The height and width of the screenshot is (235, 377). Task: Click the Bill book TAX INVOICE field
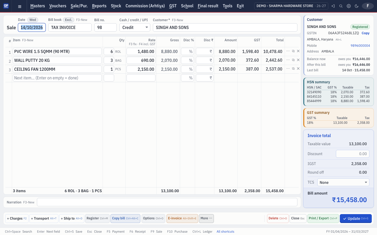click(x=70, y=27)
